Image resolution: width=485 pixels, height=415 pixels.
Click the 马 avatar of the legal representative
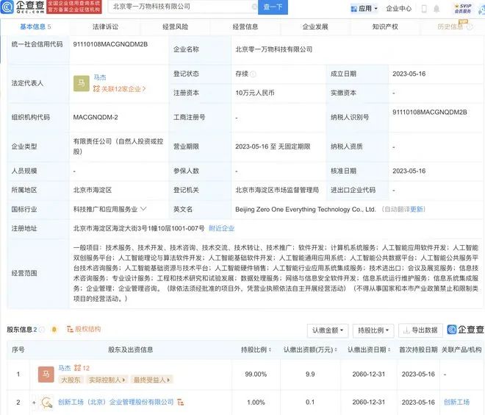(x=82, y=83)
